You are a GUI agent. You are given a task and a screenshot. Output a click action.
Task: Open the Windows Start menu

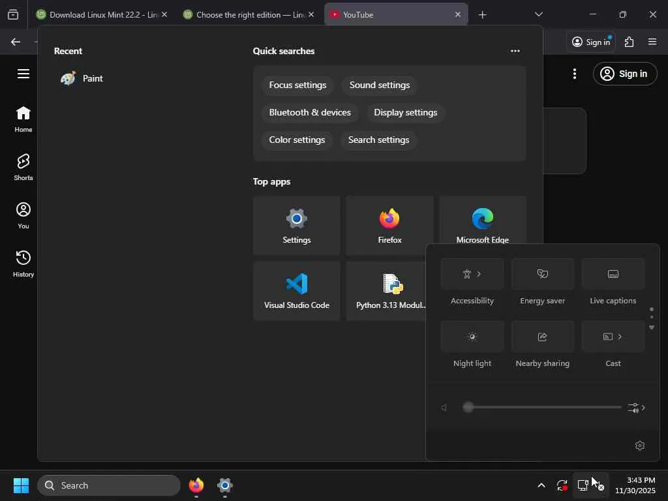(x=22, y=485)
